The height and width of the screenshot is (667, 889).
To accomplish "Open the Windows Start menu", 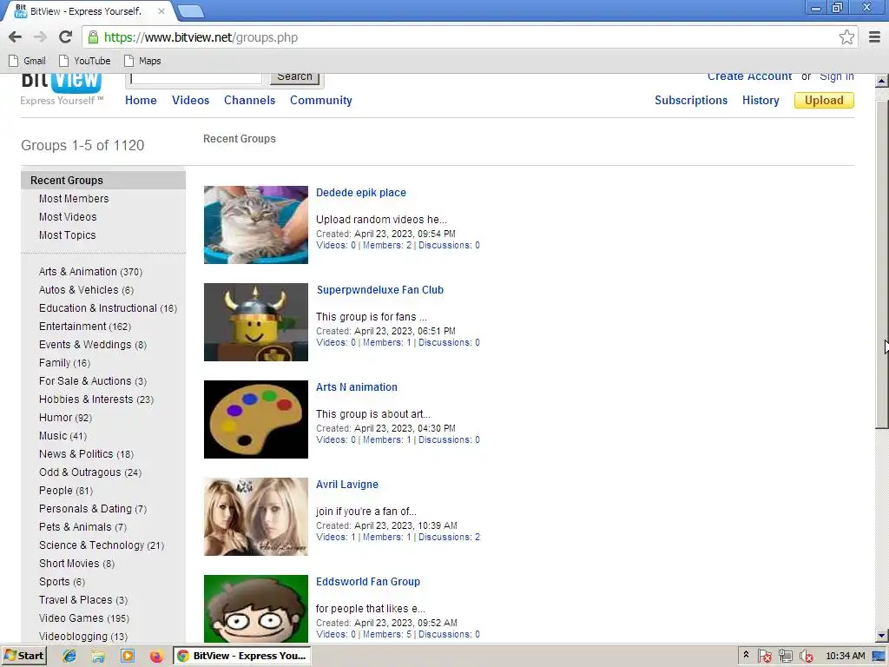I will point(23,656).
